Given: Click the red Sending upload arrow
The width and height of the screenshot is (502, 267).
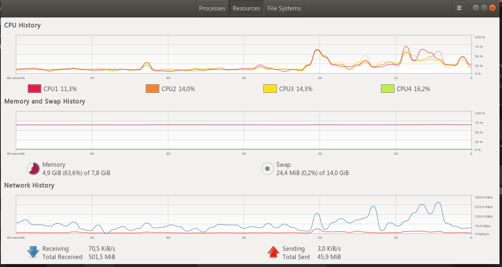Looking at the screenshot, I should 273,252.
